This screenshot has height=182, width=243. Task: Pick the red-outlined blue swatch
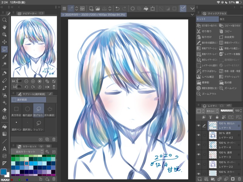26,163
